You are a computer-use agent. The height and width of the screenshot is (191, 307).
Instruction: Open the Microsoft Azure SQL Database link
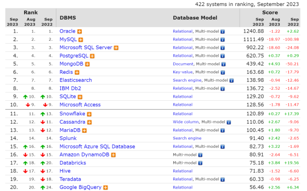click(x=97, y=146)
